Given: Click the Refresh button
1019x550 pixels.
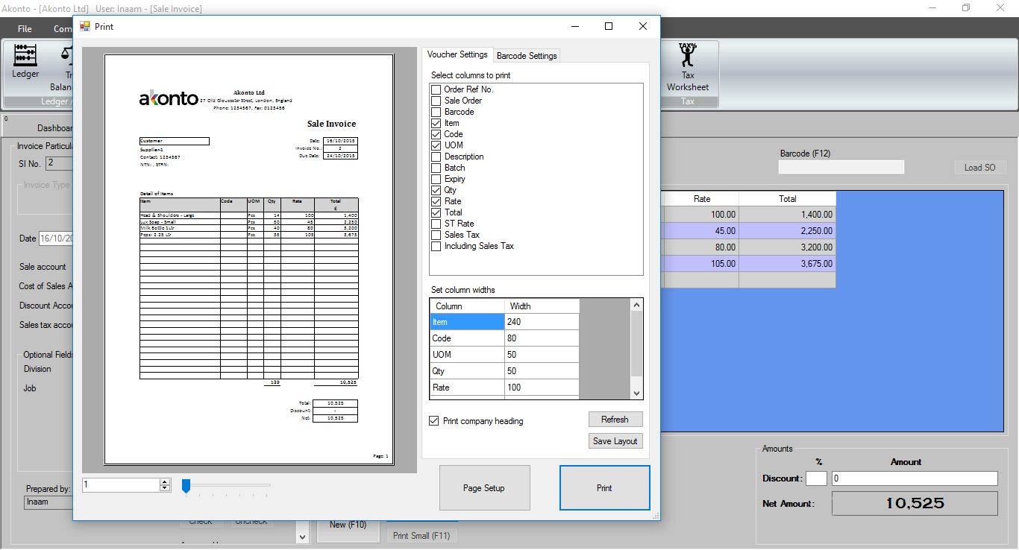Looking at the screenshot, I should click(615, 420).
